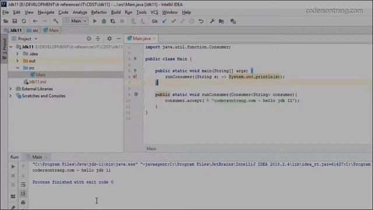Click the run gutter arrow beside main method
Screen dimensions: 373x210
tap(135, 71)
